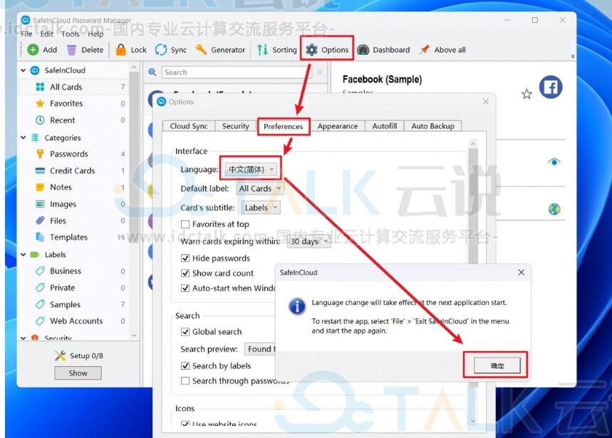Click the search magnifier icon
Image resolution: width=612 pixels, height=438 pixels.
(152, 72)
